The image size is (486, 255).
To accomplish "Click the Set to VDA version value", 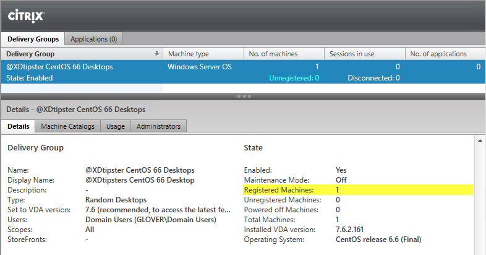I will point(158,210).
